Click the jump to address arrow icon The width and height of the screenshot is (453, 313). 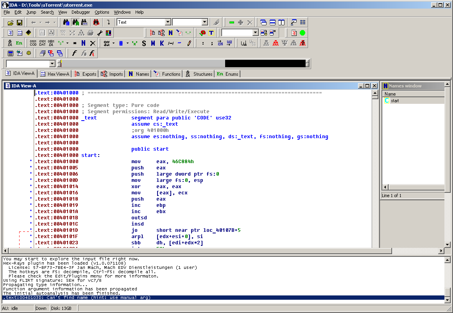[x=108, y=22]
